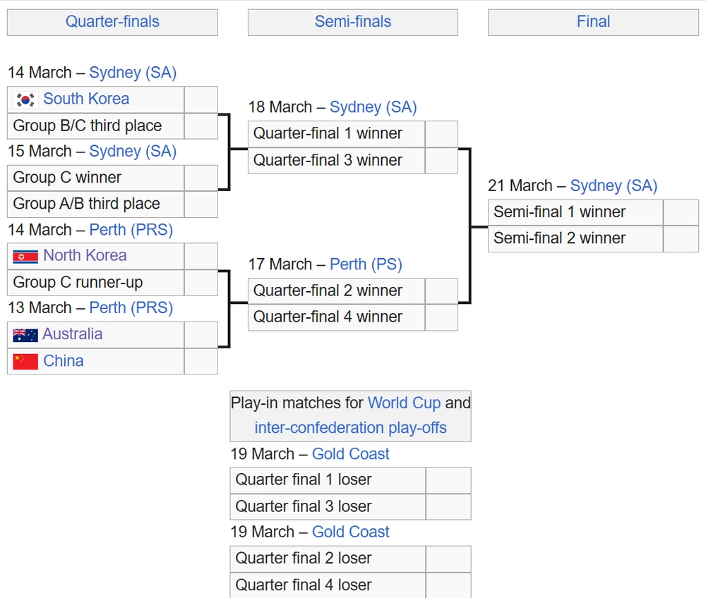This screenshot has height=598, width=706.
Task: Open the Australia team link
Action: coord(73,334)
